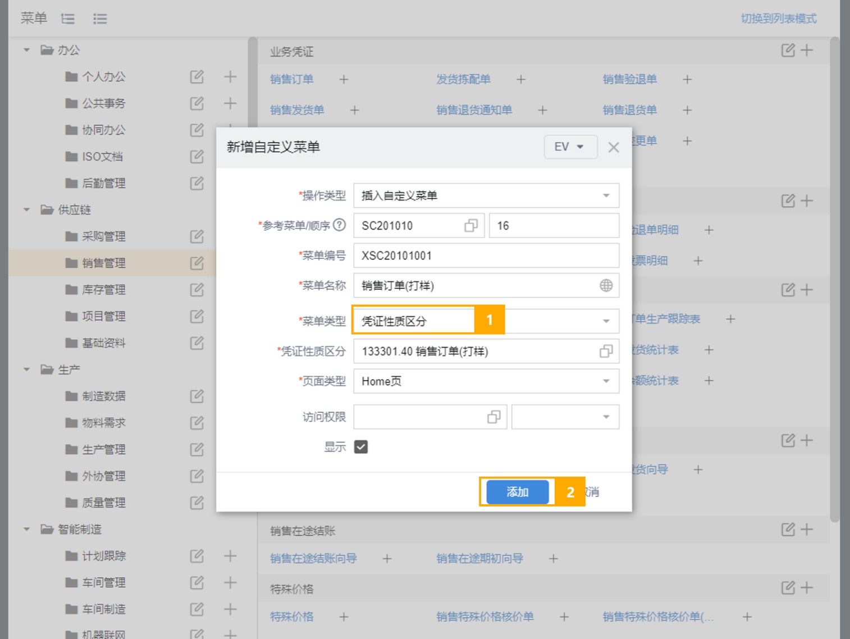Viewport: 850px width, 639px height.
Task: Edit the 业务凭证 group
Action: click(788, 50)
